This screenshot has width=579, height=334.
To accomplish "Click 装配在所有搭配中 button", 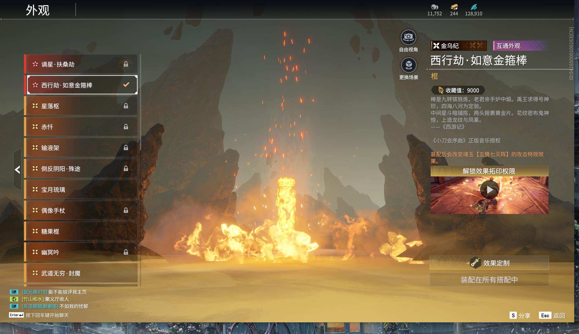I will pos(489,280).
